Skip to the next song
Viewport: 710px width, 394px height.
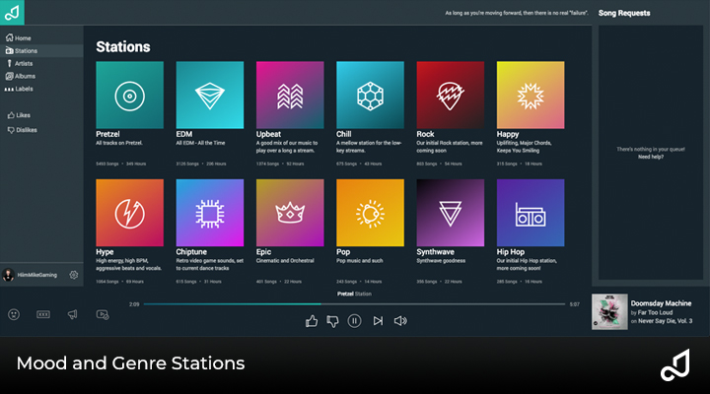pos(378,320)
